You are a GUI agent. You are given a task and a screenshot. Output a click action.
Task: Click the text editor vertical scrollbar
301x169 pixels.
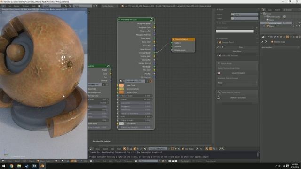pos(258,154)
